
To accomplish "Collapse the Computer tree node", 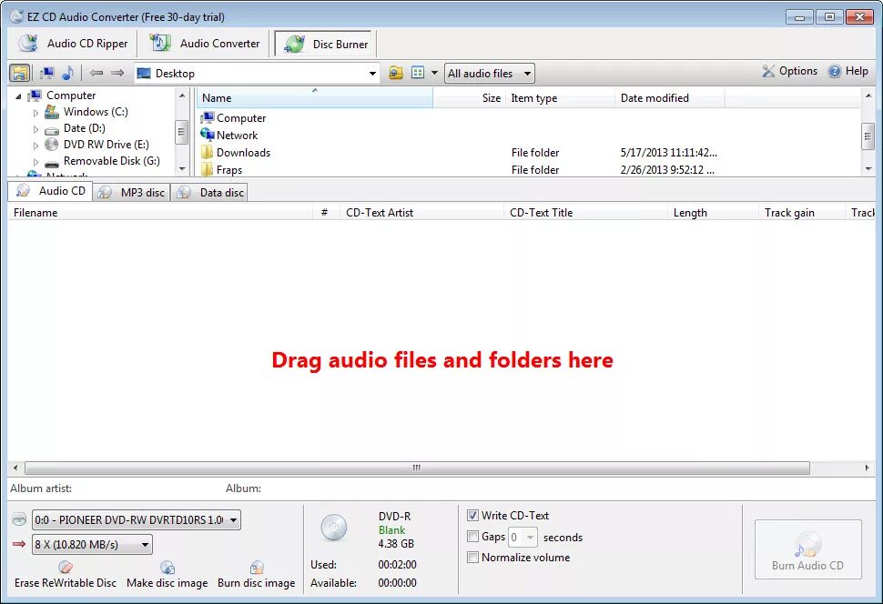I will tap(18, 96).
